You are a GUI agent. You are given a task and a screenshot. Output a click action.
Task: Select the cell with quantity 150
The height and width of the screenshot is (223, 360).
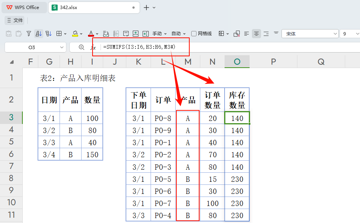coord(92,155)
